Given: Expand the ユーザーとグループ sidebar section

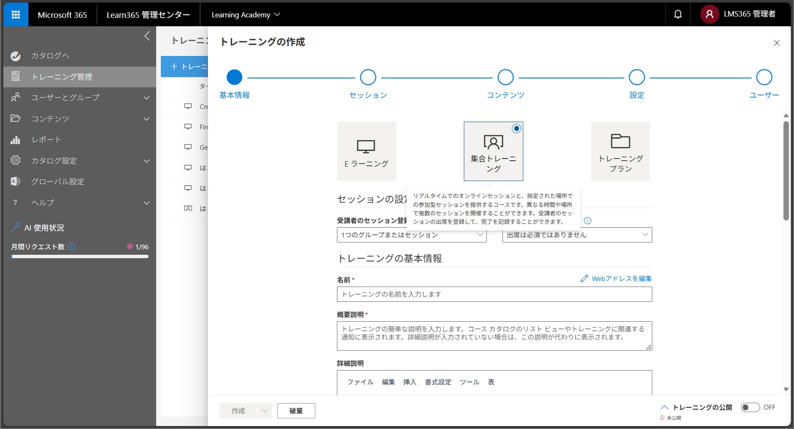Looking at the screenshot, I should coord(146,98).
